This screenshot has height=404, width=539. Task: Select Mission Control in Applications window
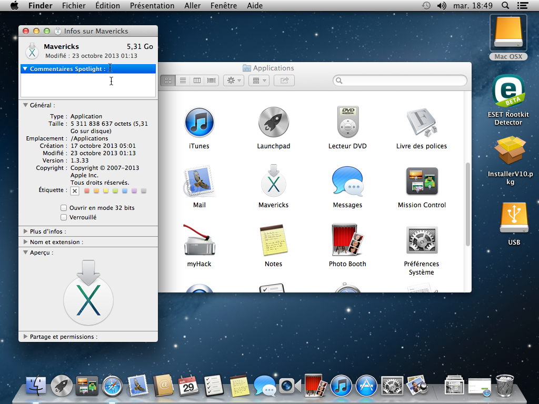(422, 181)
